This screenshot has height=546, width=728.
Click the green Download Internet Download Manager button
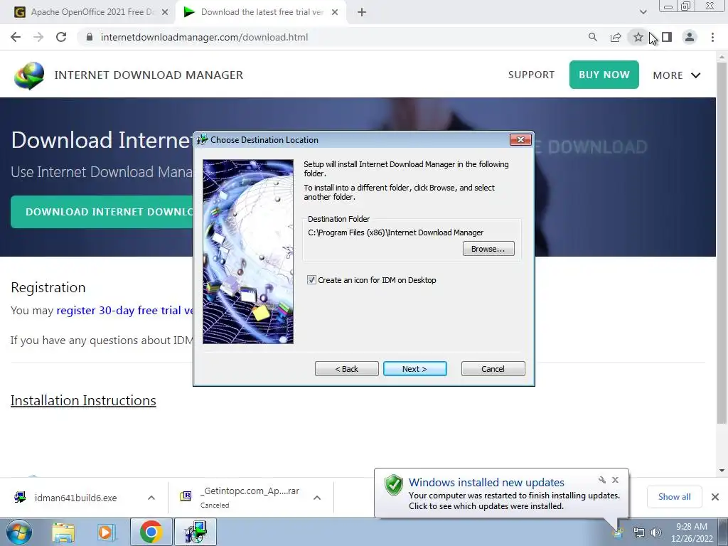click(102, 212)
